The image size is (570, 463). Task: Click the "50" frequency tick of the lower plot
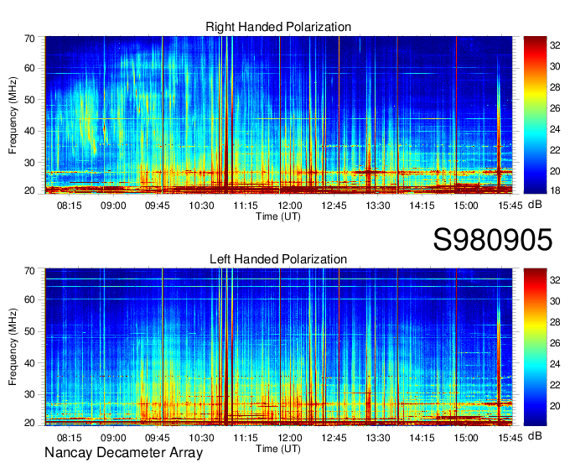29,331
